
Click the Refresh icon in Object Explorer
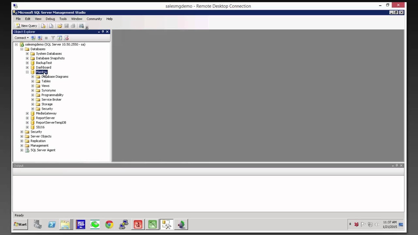(x=59, y=38)
